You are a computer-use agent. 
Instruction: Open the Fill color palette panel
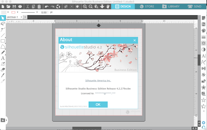(203, 31)
